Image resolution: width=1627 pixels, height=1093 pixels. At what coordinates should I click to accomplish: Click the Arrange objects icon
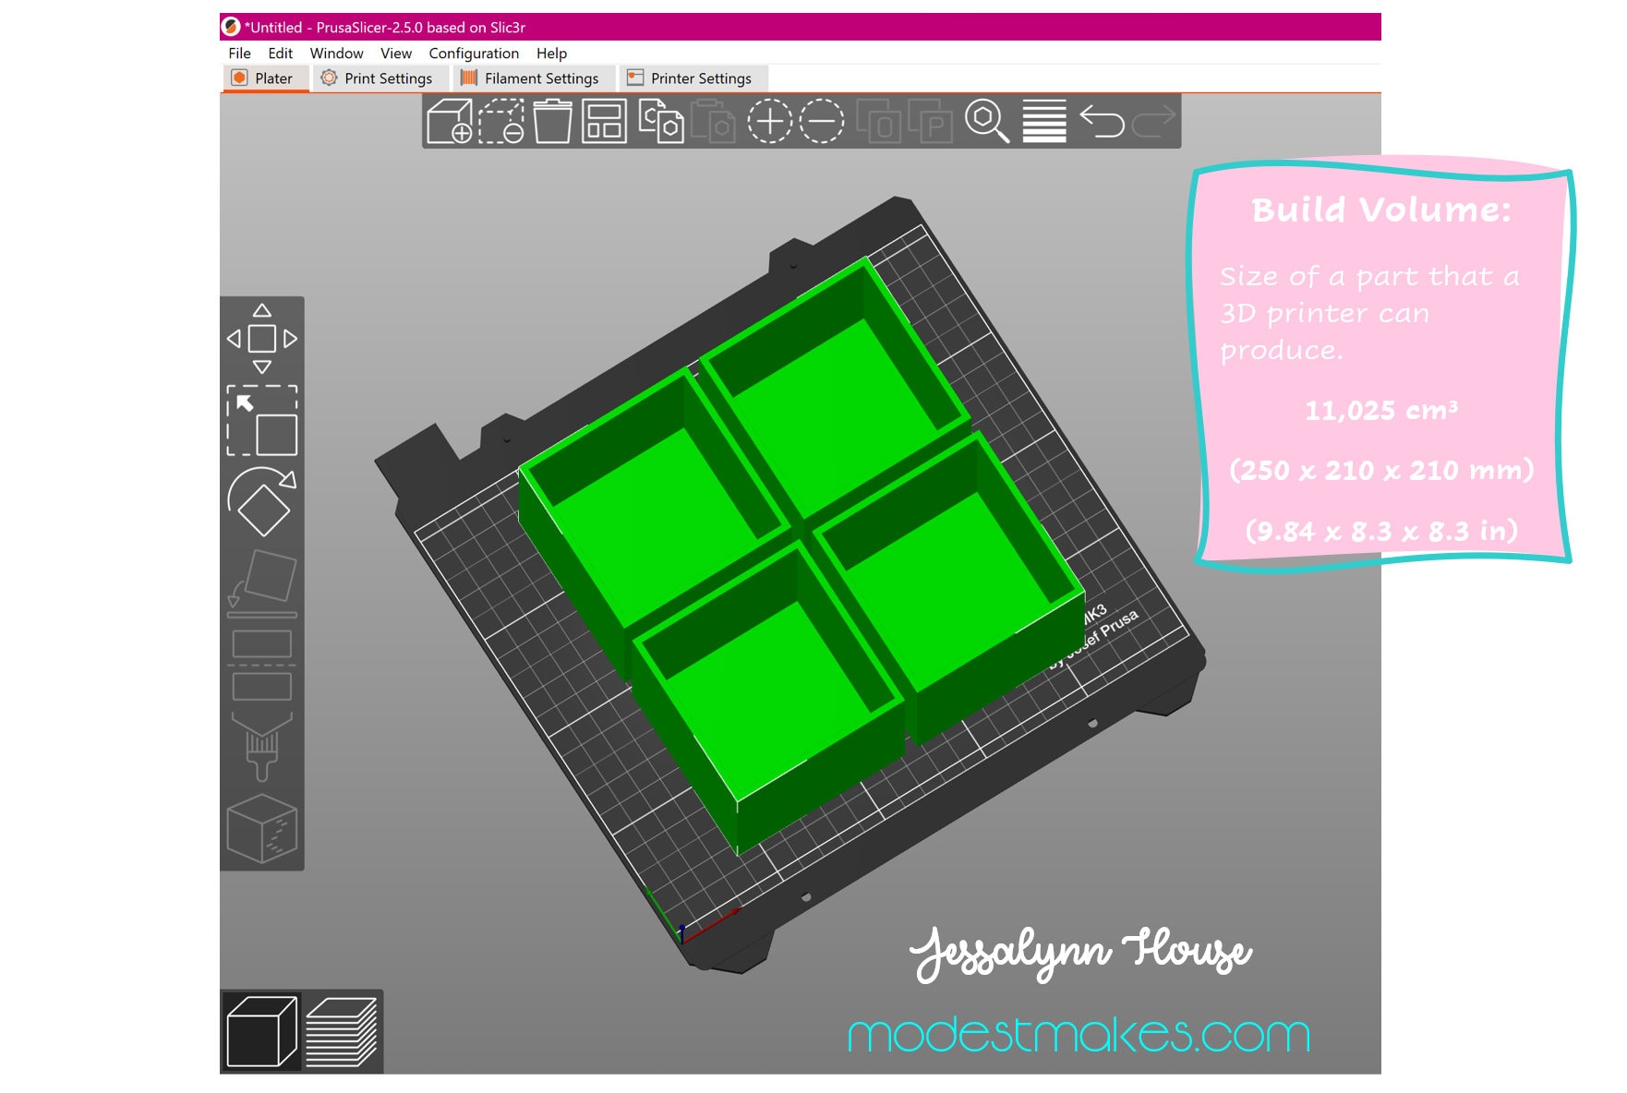(x=604, y=121)
